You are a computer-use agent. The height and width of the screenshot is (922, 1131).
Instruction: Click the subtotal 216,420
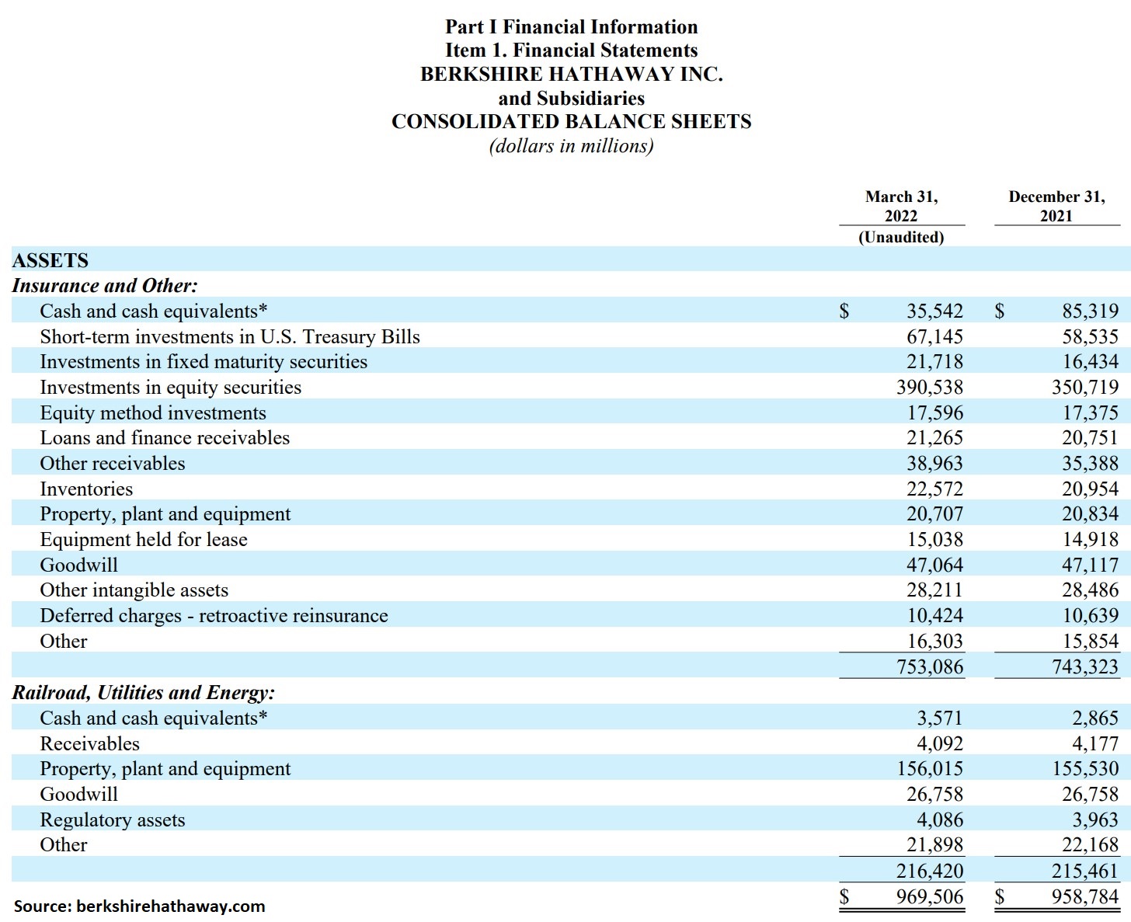pos(930,872)
